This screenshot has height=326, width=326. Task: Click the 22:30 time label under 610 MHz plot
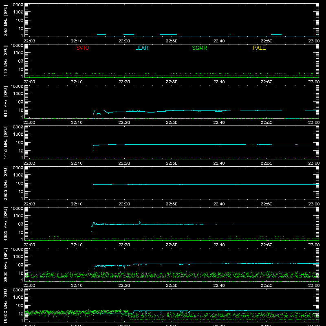pyautogui.click(x=172, y=123)
